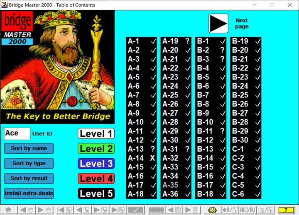This screenshot has height=215, width=299.
Task: Open unattempted deal B-11
Action: 211,131
